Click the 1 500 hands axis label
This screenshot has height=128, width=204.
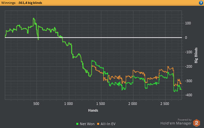coord(100,104)
